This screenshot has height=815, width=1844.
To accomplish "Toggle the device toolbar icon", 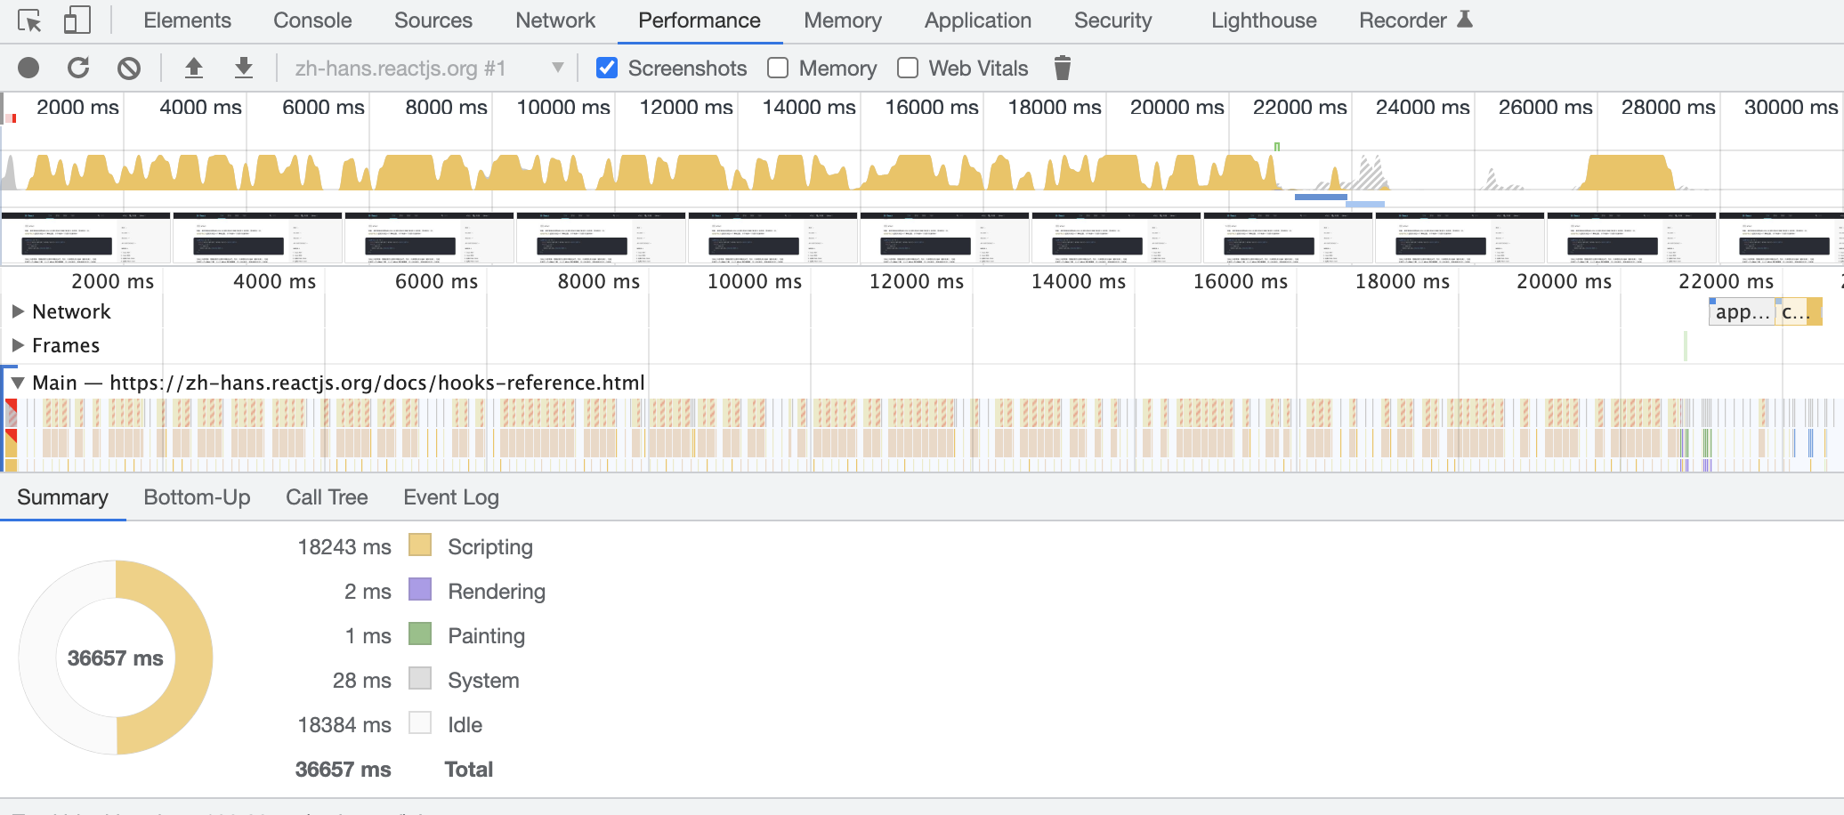I will [77, 20].
